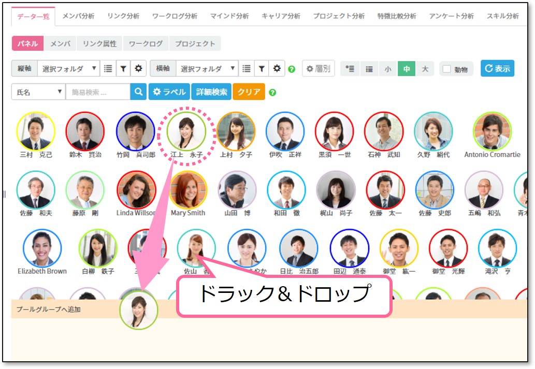Click the green help icon beside クリア
This screenshot has height=369, width=535.
pos(272,93)
